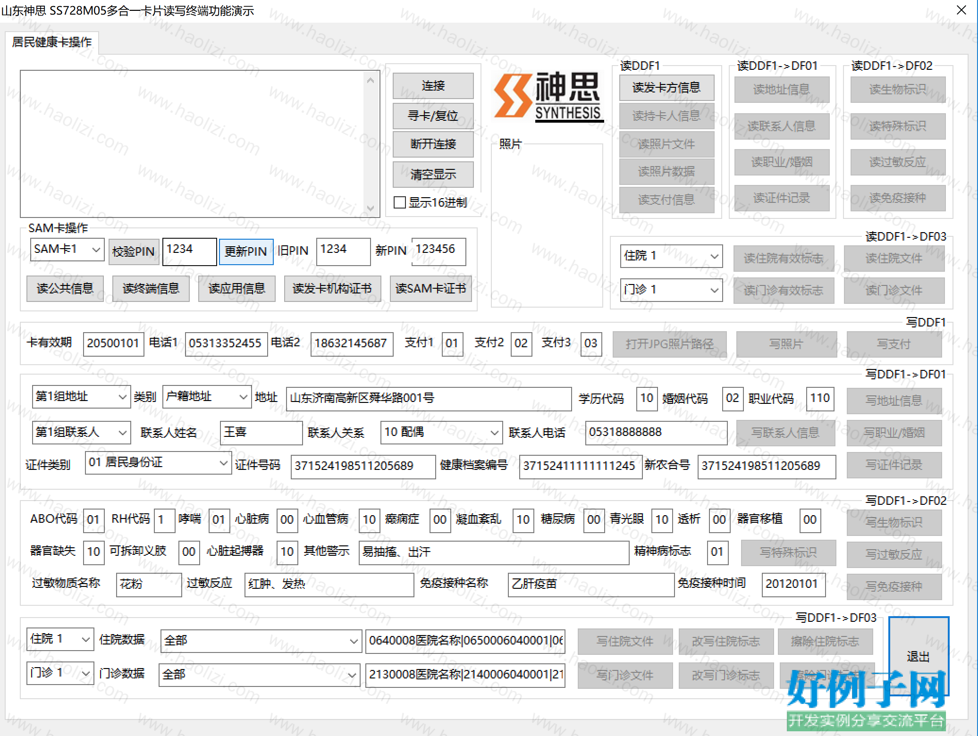Click the 器官缺失 field

93,553
